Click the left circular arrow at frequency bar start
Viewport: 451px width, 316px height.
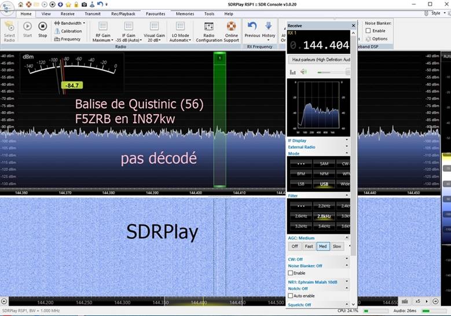click(4, 302)
